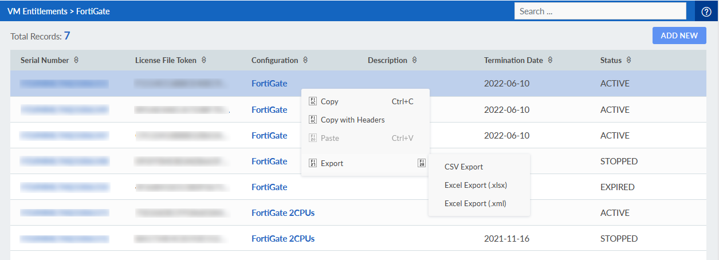Open the first FortiGate 2CPUs configuration link

[282, 212]
